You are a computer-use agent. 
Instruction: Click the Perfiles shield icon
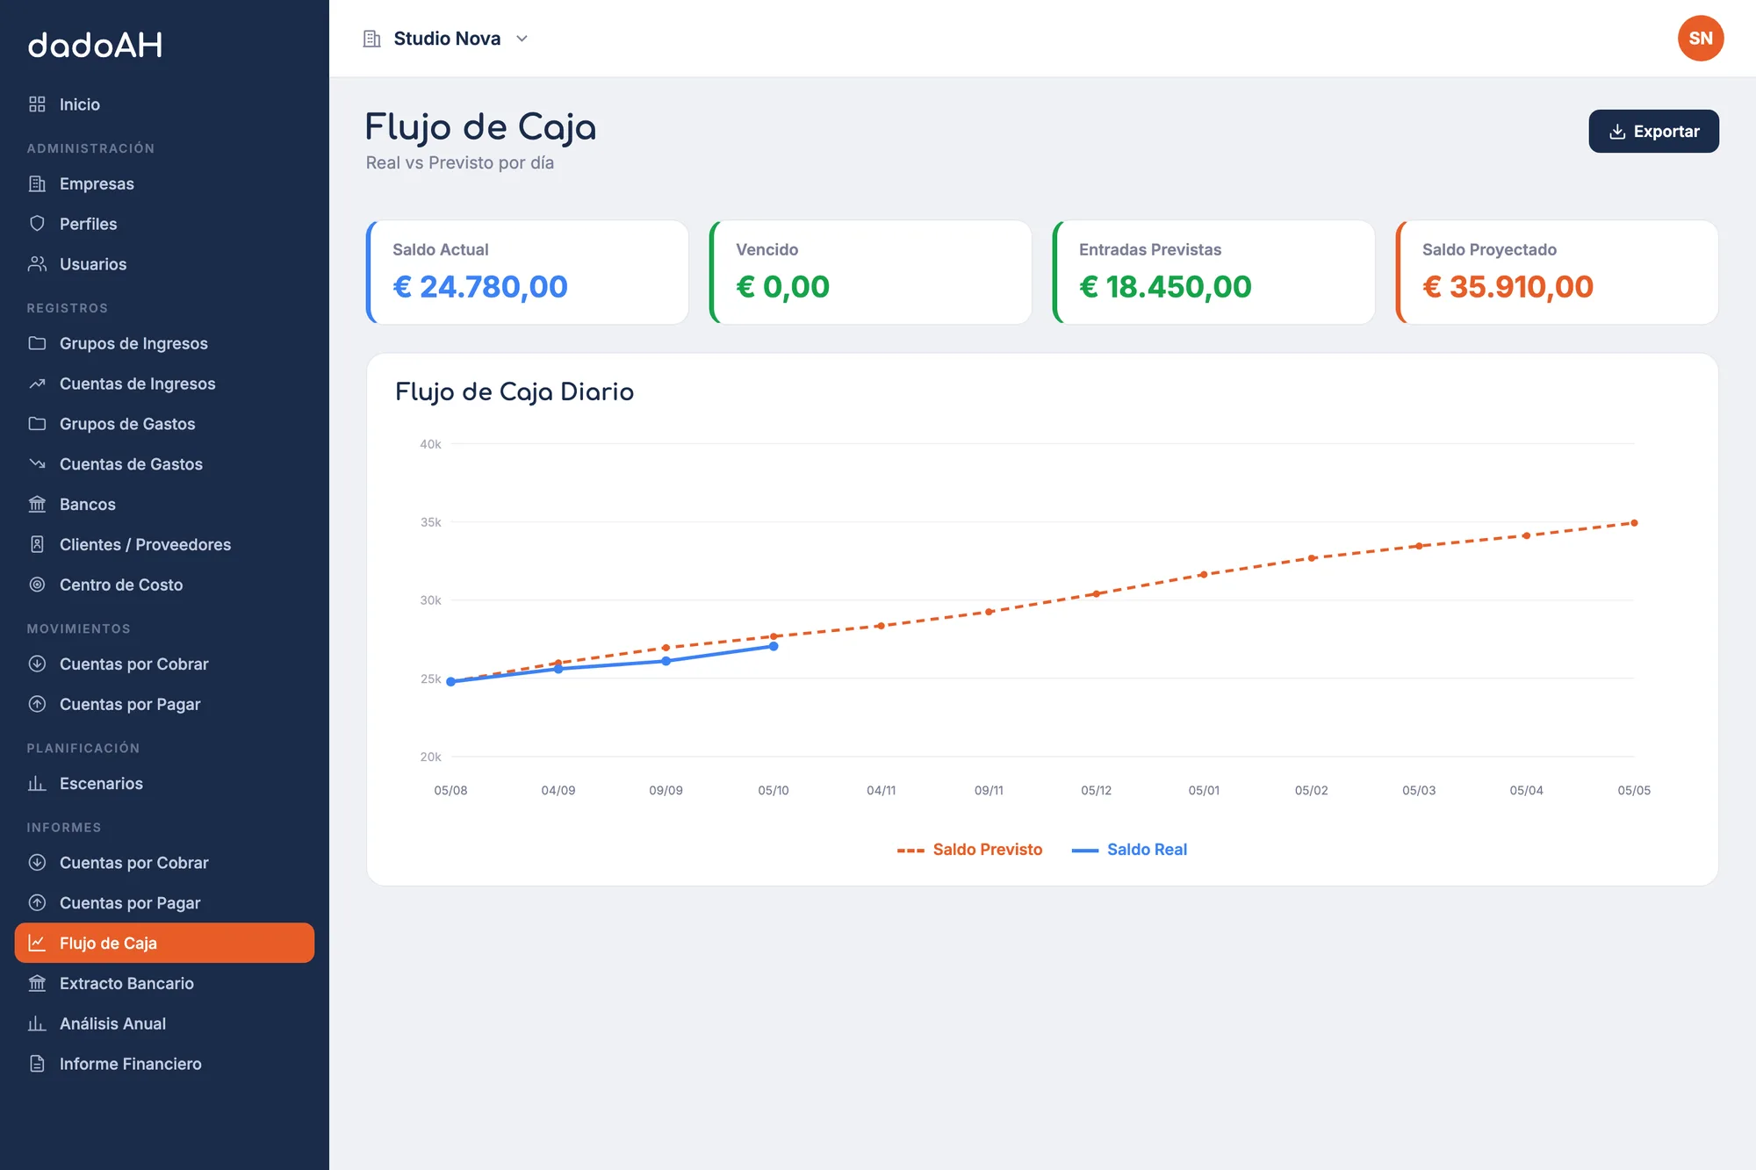(37, 224)
